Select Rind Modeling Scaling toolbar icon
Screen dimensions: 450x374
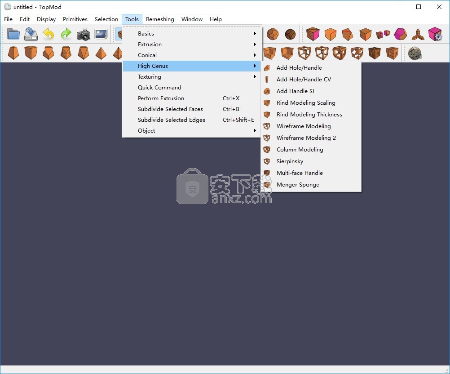269,53
